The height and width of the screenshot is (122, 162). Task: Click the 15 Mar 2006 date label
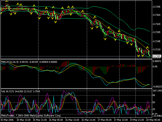pos(7,119)
